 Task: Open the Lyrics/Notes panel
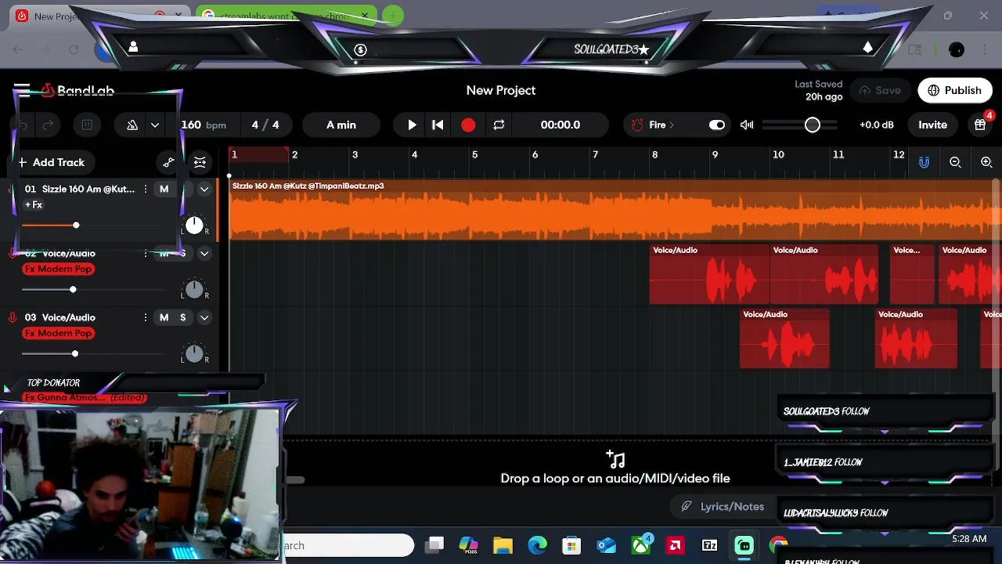[722, 506]
